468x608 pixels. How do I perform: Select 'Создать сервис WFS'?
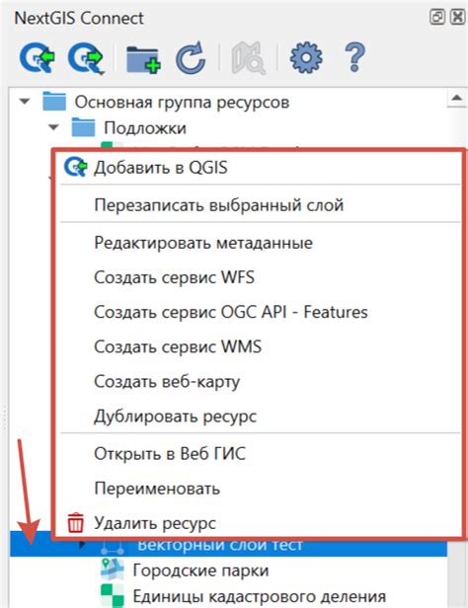(259, 277)
